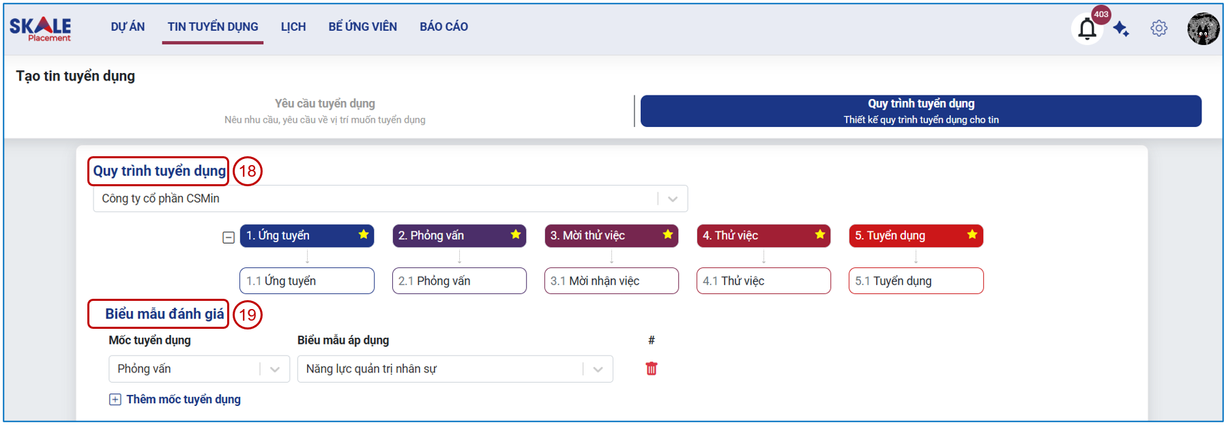The height and width of the screenshot is (425, 1226).
Task: Toggle star on Phỏng vấn stage
Action: (x=516, y=235)
